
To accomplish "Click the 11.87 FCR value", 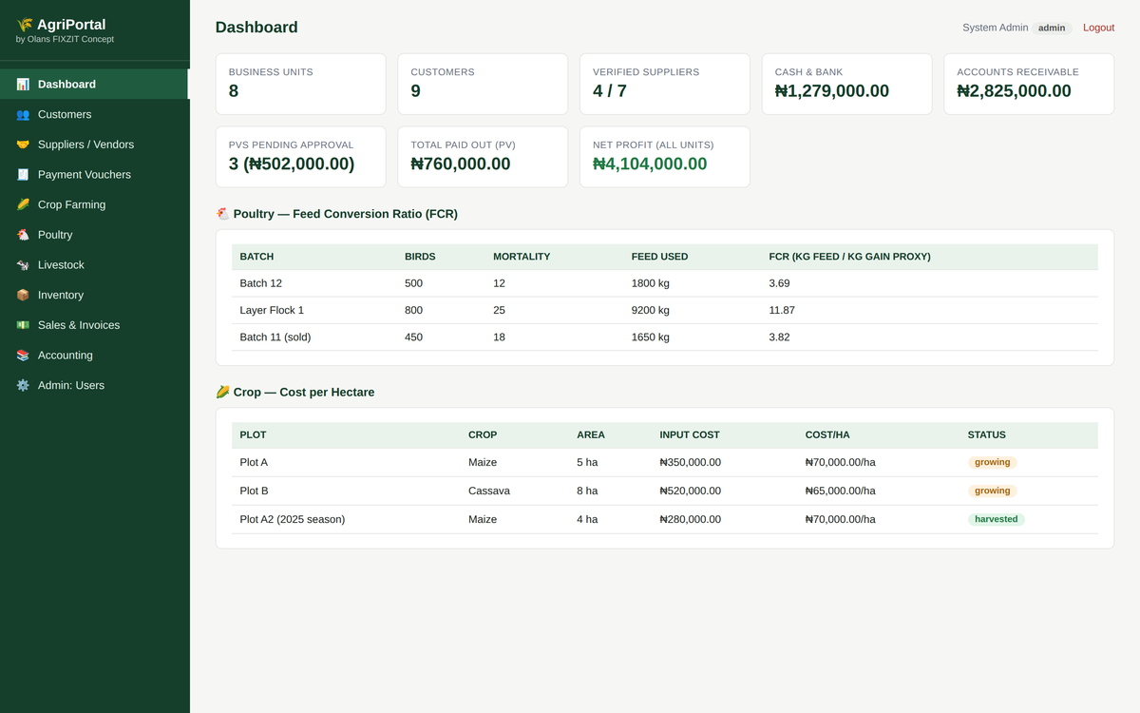I will [782, 310].
